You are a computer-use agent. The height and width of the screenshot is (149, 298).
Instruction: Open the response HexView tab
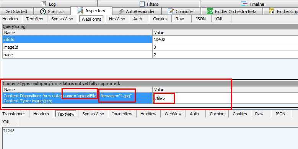[148, 114]
